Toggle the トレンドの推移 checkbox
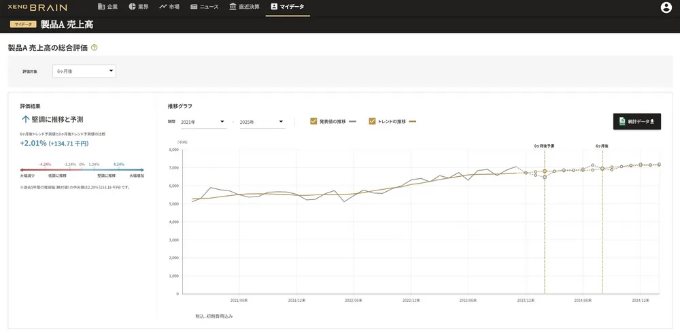This screenshot has height=336, width=680. [372, 122]
